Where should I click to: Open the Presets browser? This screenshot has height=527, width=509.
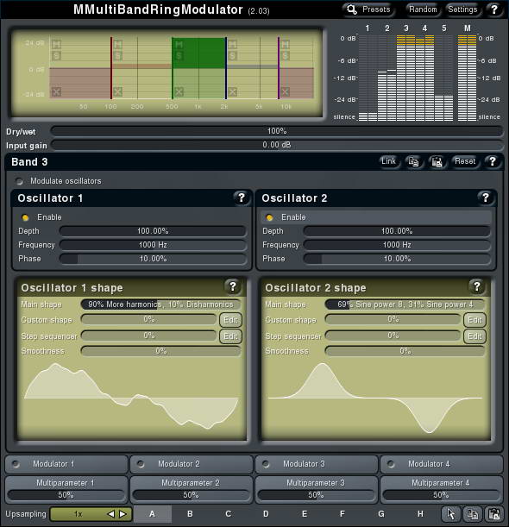369,9
